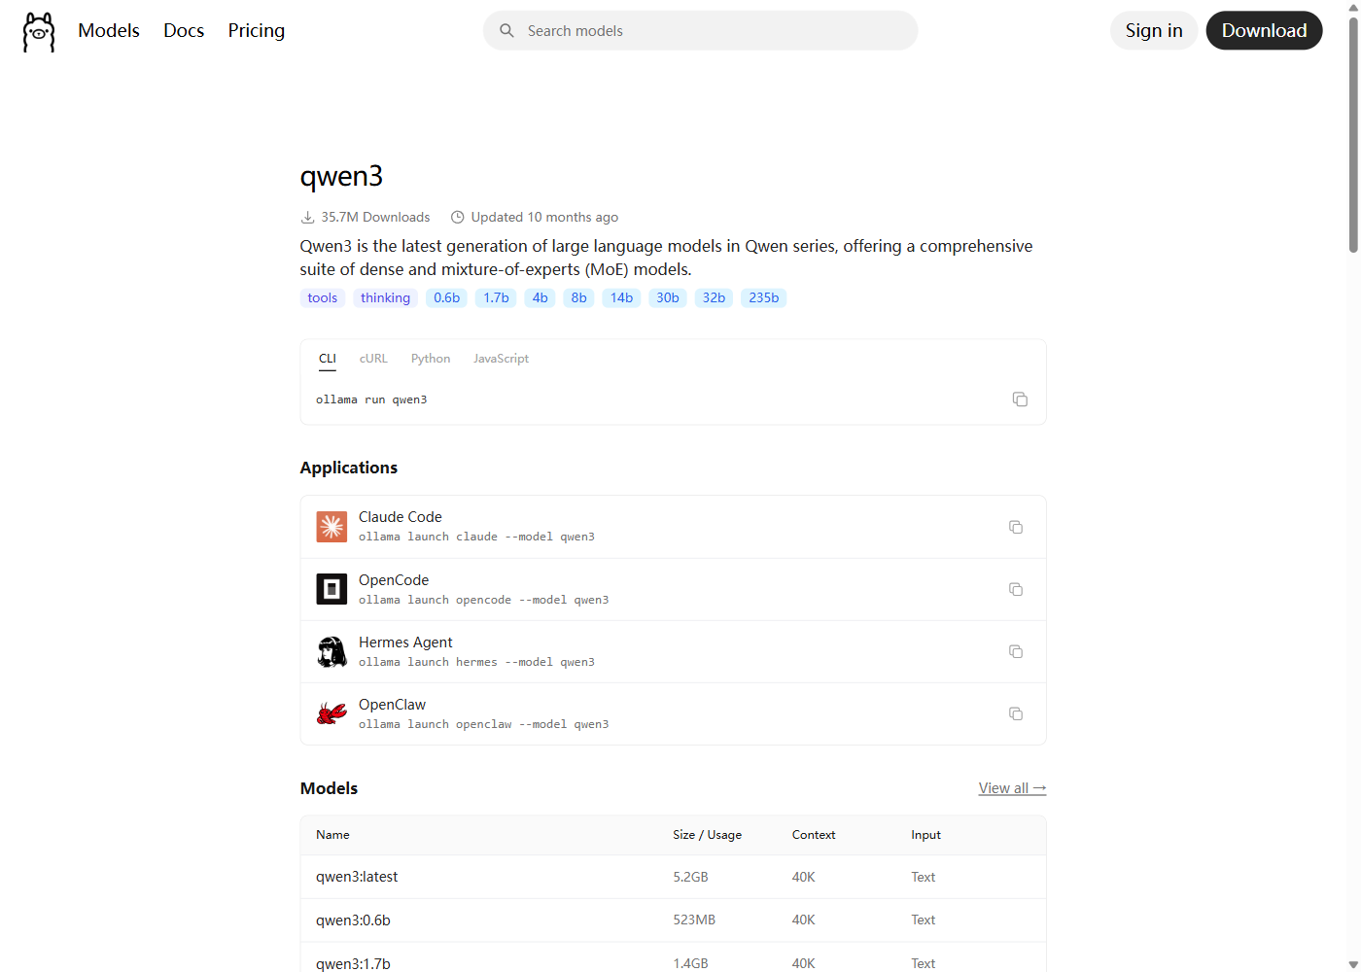The width and height of the screenshot is (1361, 972).
Task: Open the Docs nav item
Action: click(x=184, y=31)
